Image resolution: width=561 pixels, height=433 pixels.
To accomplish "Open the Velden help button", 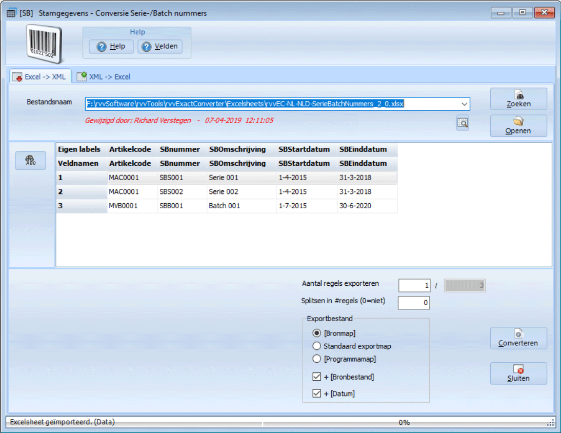I will click(160, 47).
